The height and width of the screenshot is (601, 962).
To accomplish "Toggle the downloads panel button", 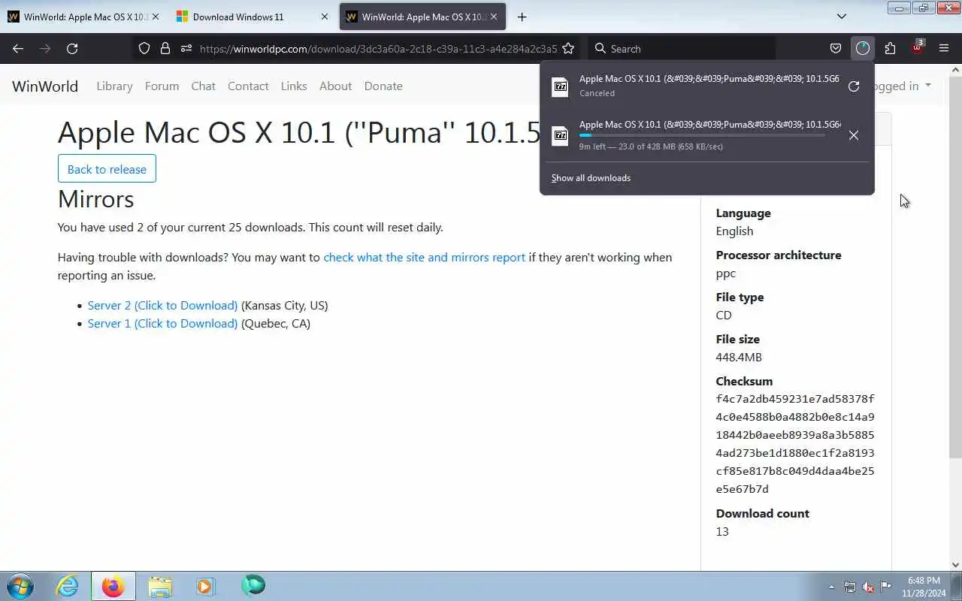I will click(863, 48).
